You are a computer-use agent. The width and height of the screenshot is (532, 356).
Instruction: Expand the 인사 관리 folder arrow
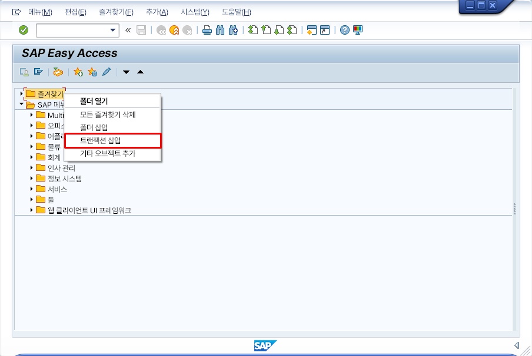click(x=32, y=167)
